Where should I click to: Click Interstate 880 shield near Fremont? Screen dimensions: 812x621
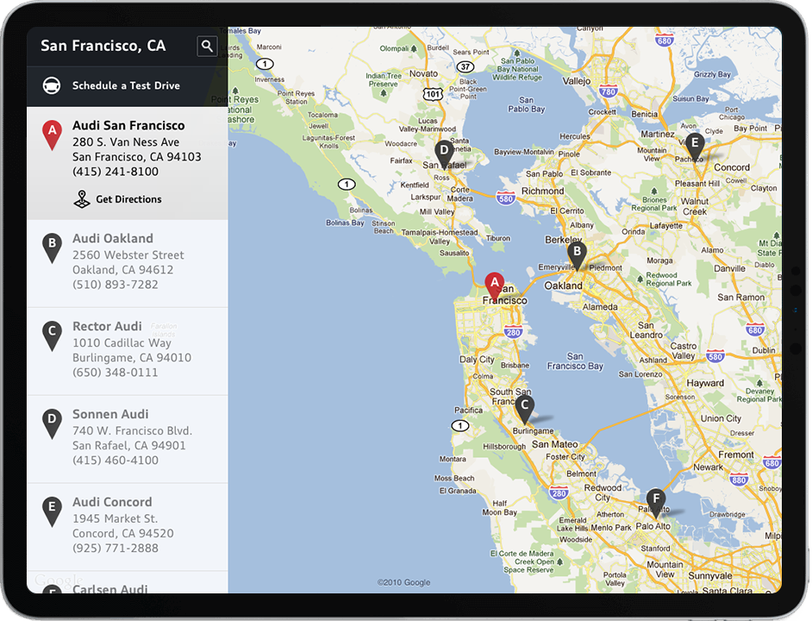click(739, 480)
